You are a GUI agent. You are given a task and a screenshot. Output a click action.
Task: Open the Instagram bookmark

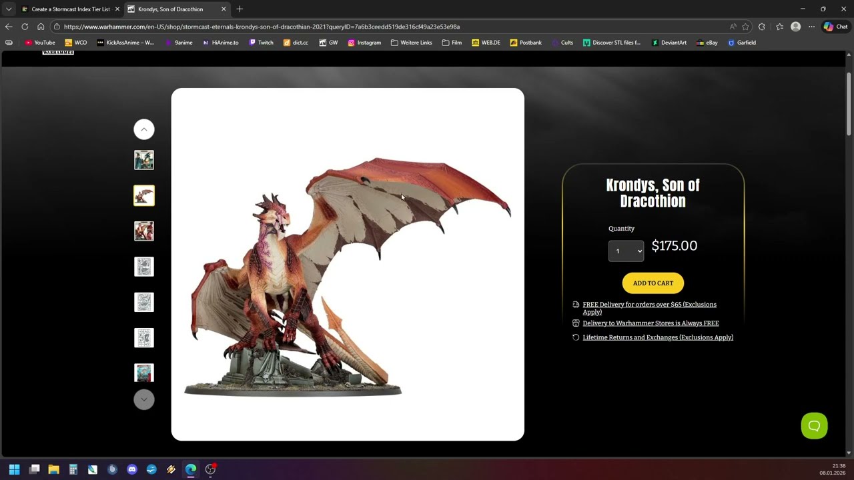(364, 43)
